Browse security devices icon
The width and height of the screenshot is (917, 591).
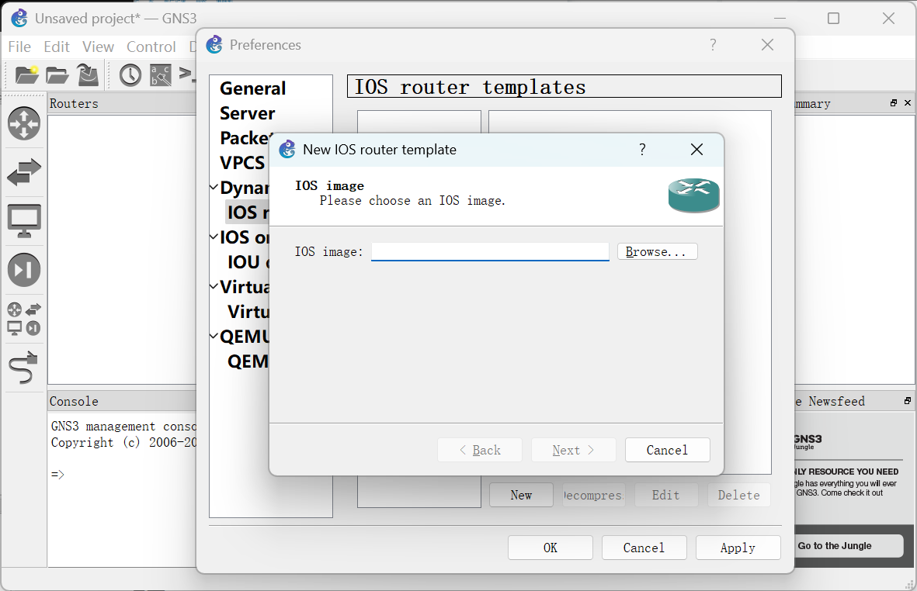[24, 270]
